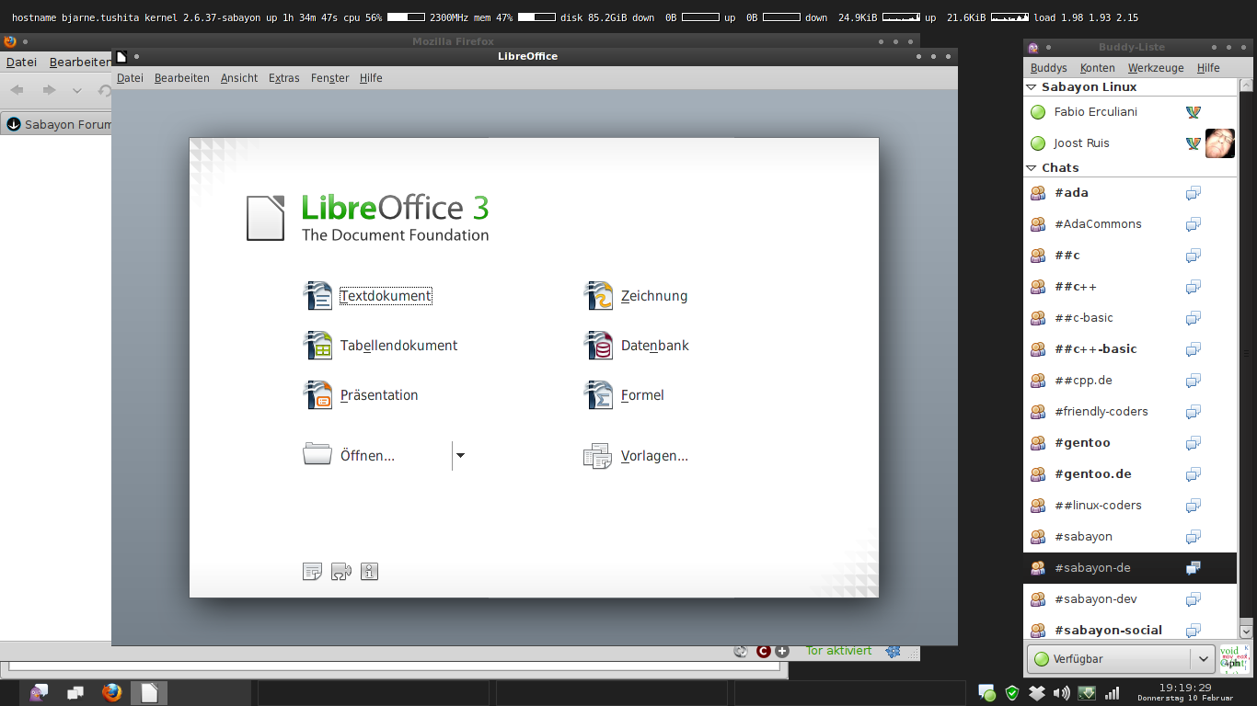
Task: Collapse the Chats group
Action: coord(1032,168)
